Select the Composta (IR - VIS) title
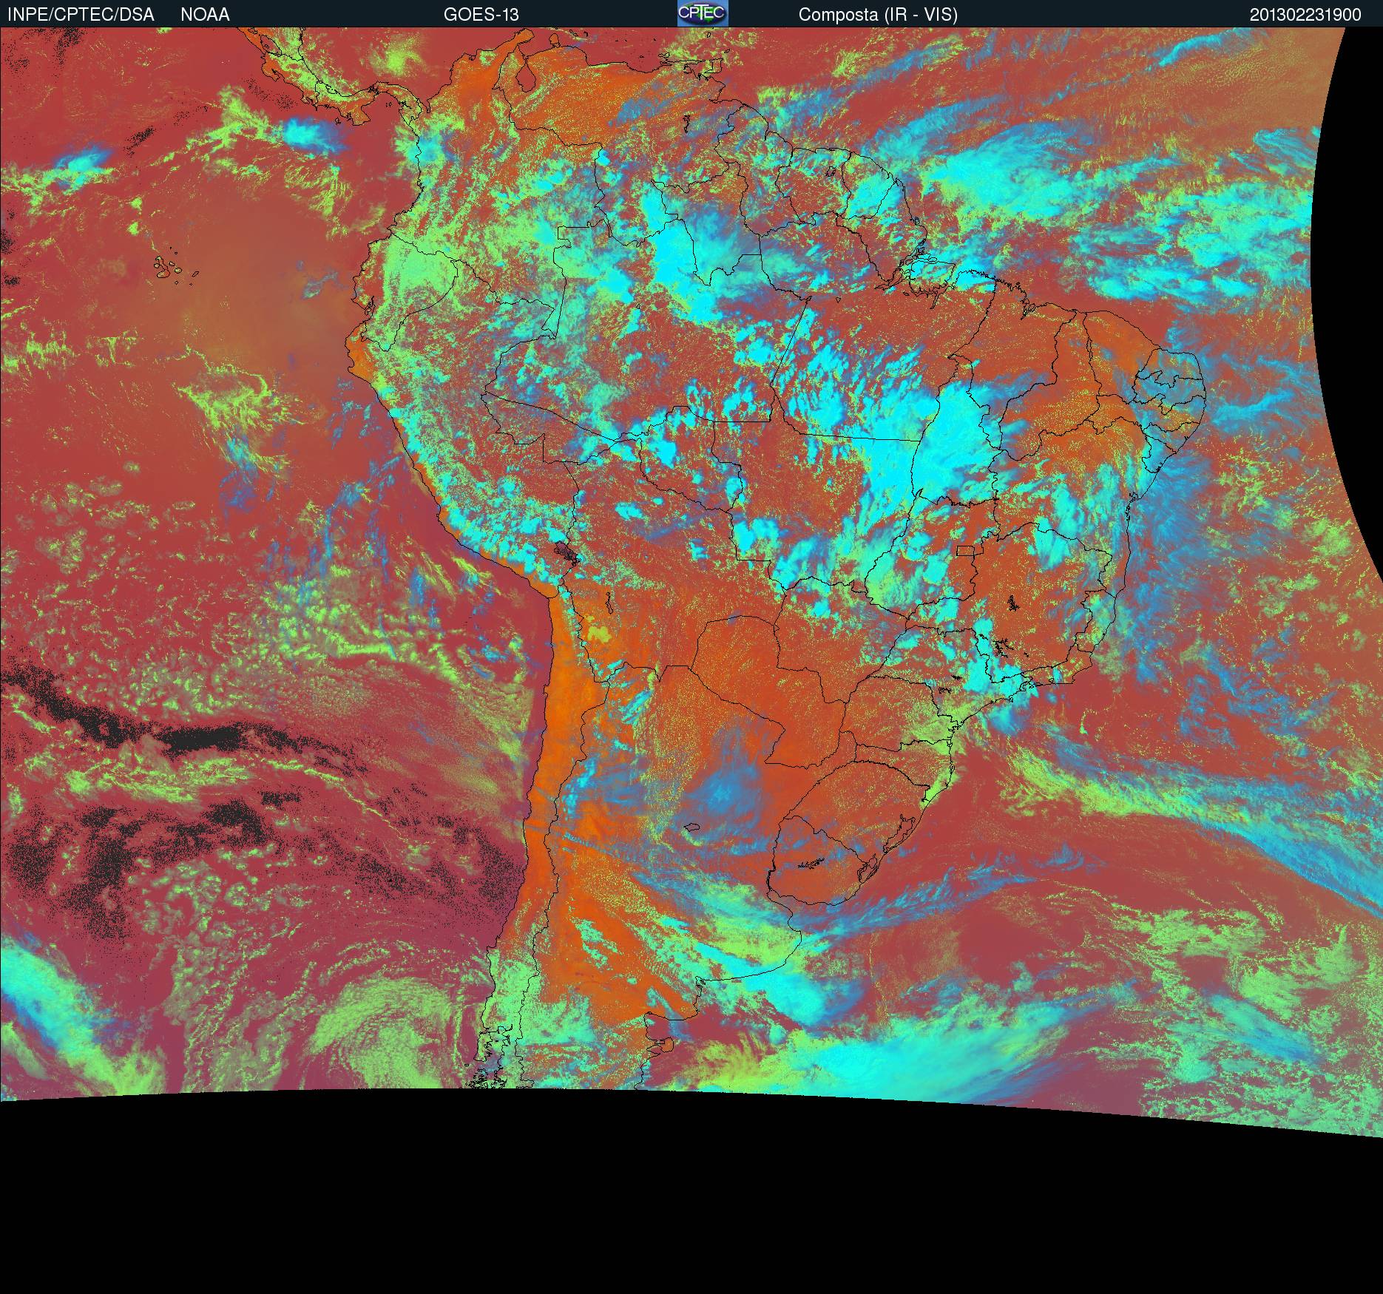 click(x=878, y=15)
